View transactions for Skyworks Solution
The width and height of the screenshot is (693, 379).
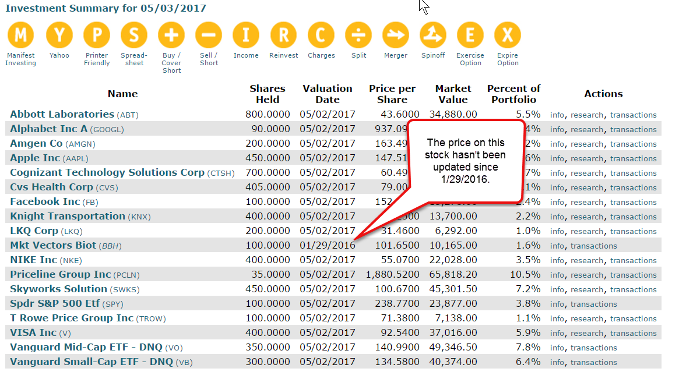click(634, 289)
